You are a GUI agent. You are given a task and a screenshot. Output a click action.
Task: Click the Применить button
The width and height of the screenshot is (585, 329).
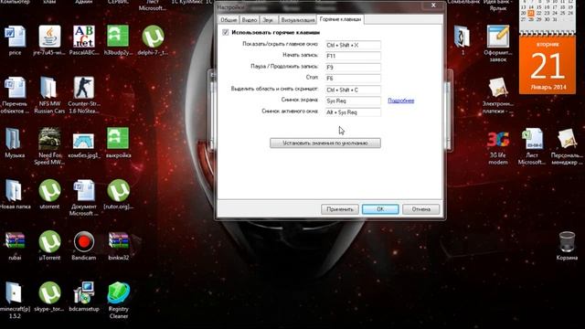coord(340,209)
